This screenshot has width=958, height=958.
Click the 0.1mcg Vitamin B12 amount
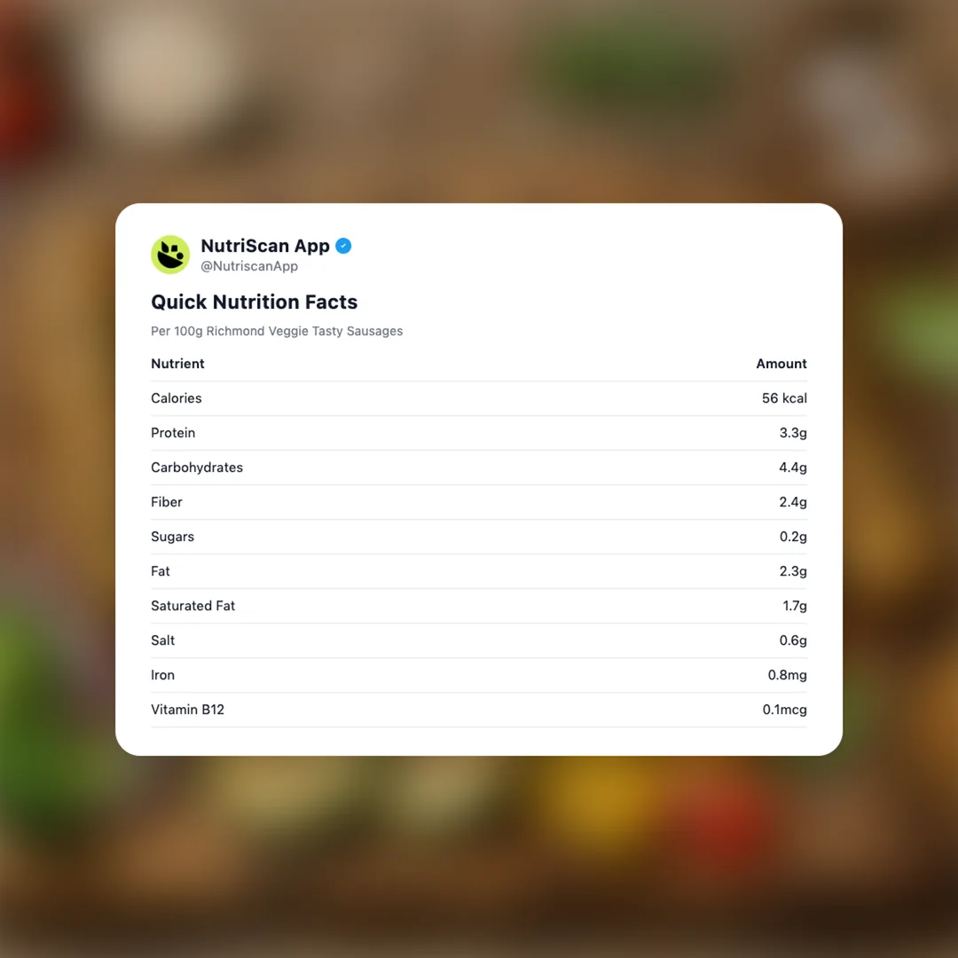click(x=784, y=710)
